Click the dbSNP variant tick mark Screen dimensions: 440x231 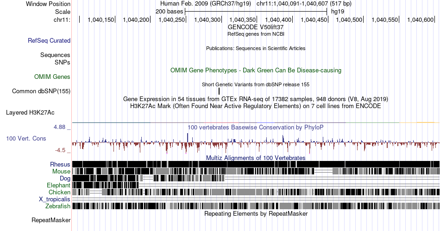point(219,91)
